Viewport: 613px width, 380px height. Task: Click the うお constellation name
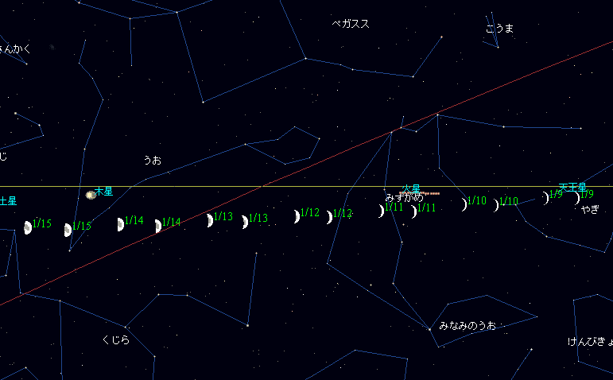click(x=152, y=160)
